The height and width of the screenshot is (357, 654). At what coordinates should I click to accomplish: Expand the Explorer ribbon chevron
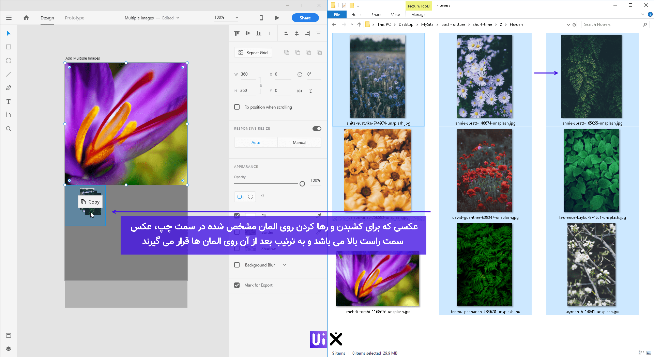tap(643, 14)
